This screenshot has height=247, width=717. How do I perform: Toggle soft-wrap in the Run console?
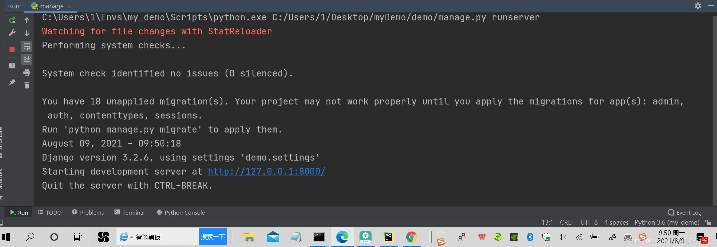tap(27, 46)
